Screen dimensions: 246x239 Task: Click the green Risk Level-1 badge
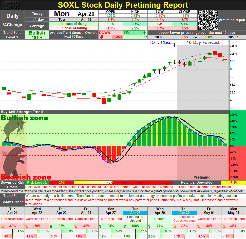click(37, 182)
